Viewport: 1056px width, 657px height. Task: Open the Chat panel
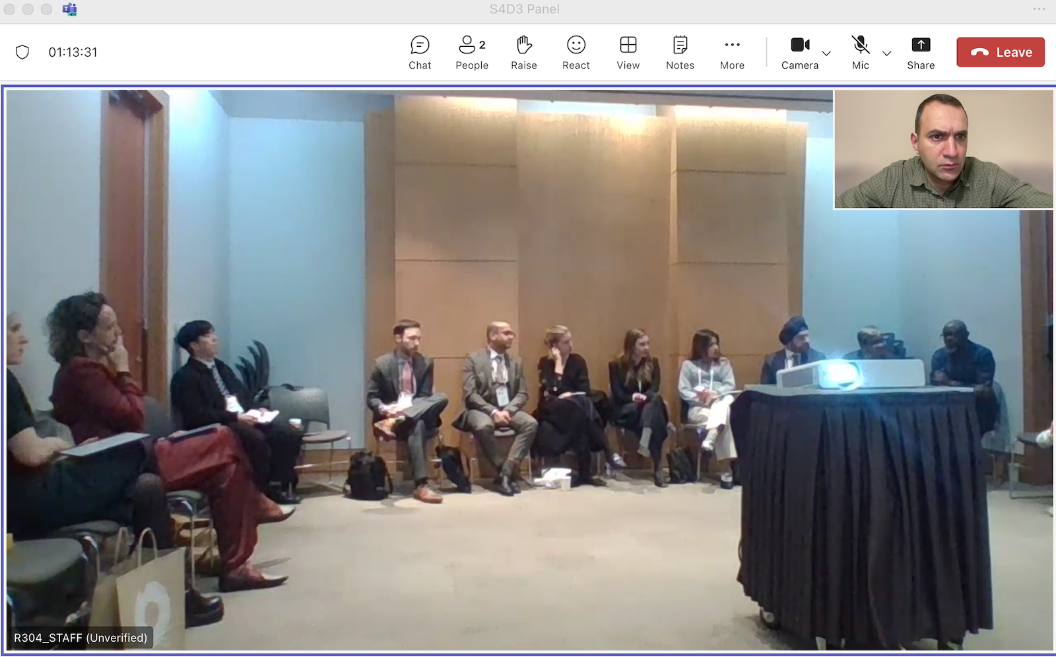coord(420,52)
